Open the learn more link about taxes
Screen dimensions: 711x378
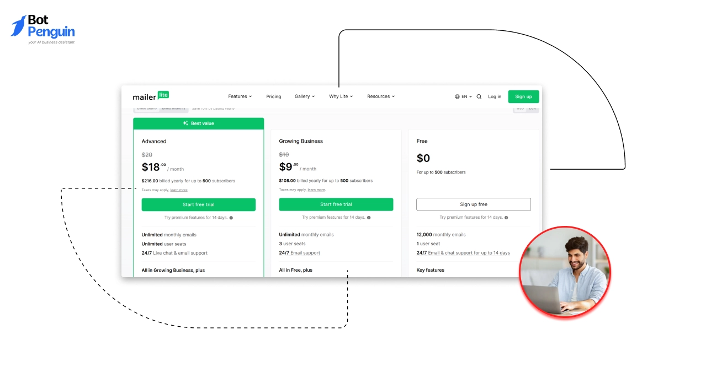(x=178, y=190)
